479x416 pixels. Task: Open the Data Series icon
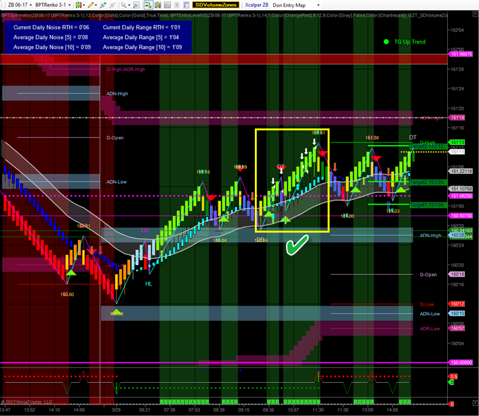coord(158,5)
